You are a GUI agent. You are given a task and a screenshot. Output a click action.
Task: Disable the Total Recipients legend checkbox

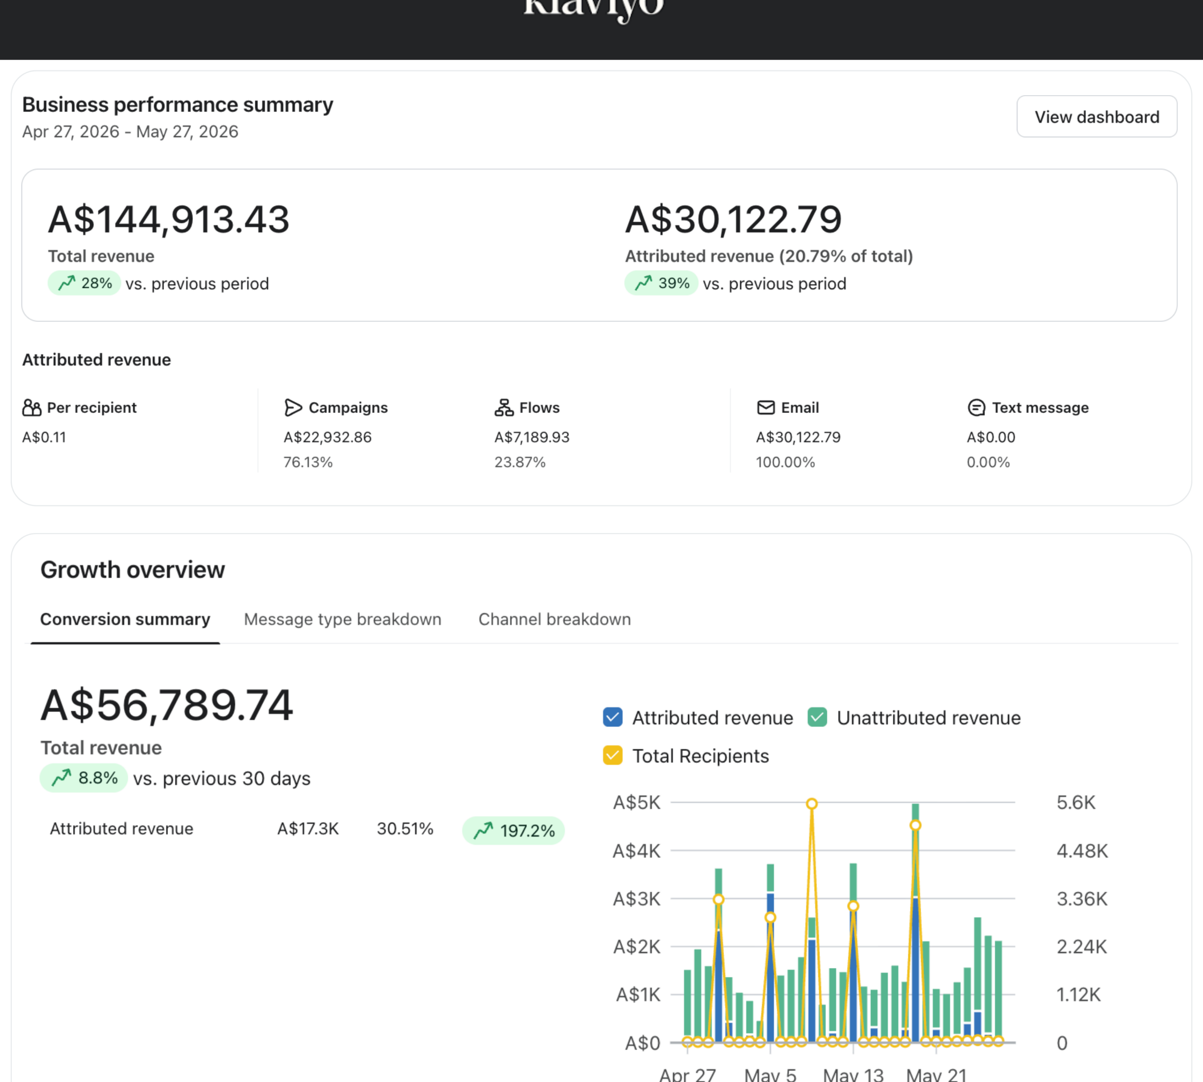coord(612,756)
